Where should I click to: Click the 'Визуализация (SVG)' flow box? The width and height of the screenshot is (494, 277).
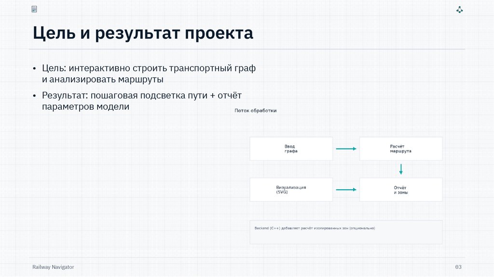pyautogui.click(x=291, y=190)
